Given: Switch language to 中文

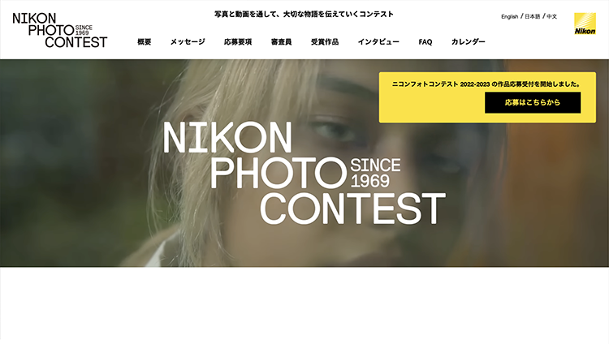Looking at the screenshot, I should pyautogui.click(x=552, y=16).
